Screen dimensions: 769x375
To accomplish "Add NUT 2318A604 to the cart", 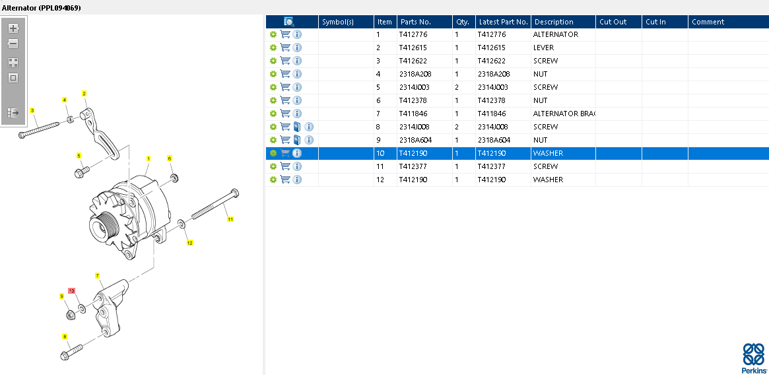I will [285, 140].
